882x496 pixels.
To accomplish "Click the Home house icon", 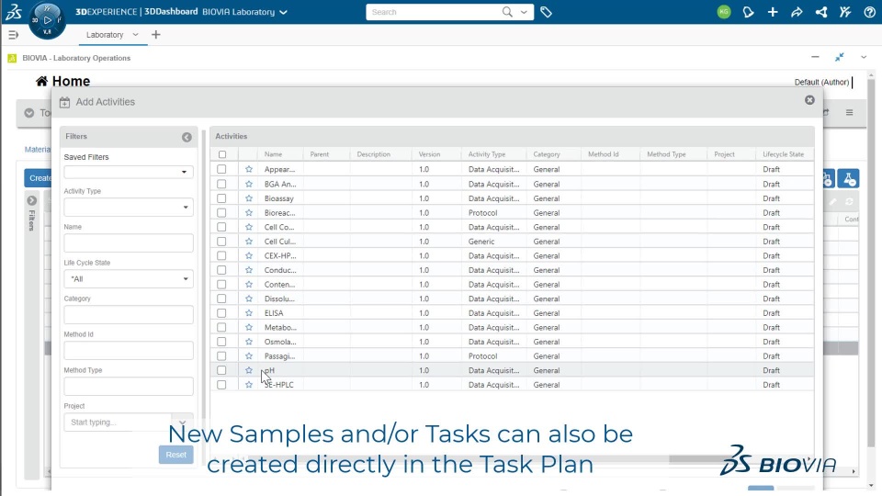I will coord(41,81).
